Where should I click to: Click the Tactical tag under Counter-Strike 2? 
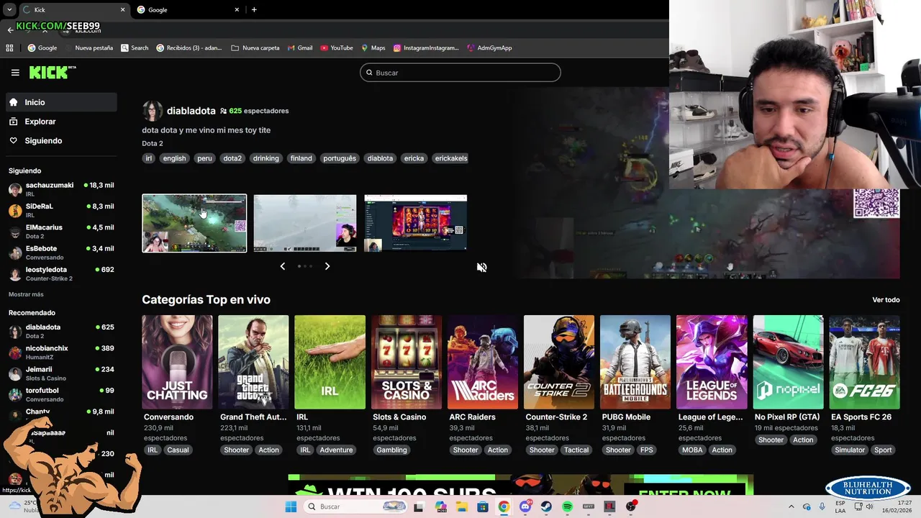point(576,450)
